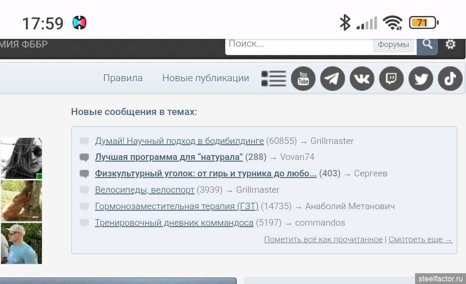Image resolution: width=466 pixels, height=284 pixels.
Task: Open the Гормонозаместительная терапия (ГЗТ) topic
Action: (x=176, y=206)
